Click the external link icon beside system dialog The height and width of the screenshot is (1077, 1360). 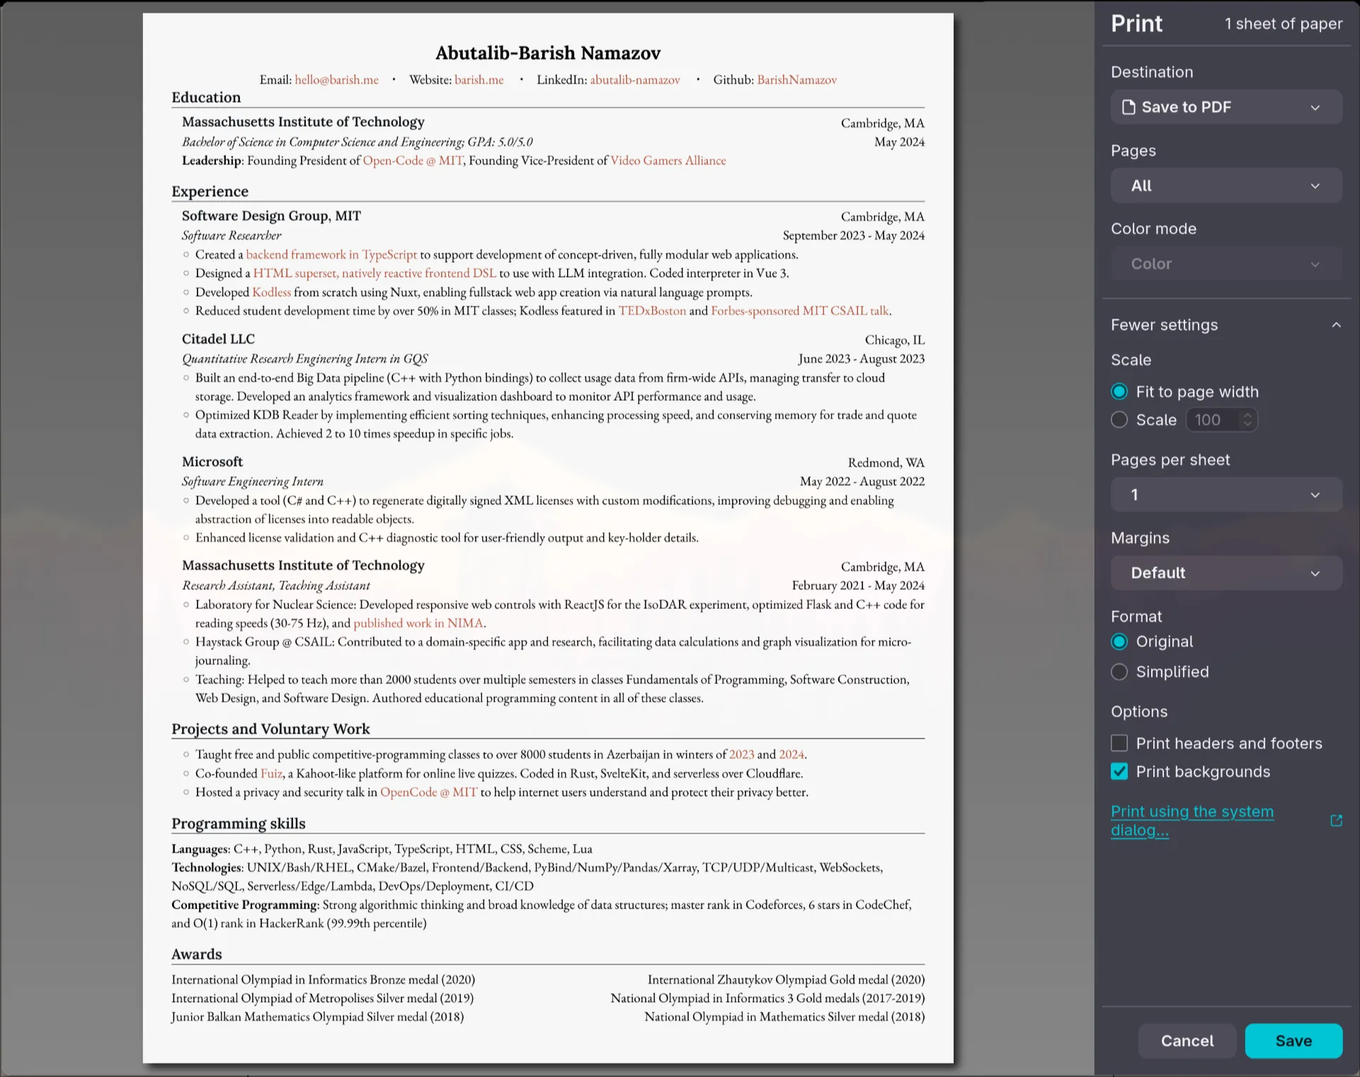click(1337, 820)
